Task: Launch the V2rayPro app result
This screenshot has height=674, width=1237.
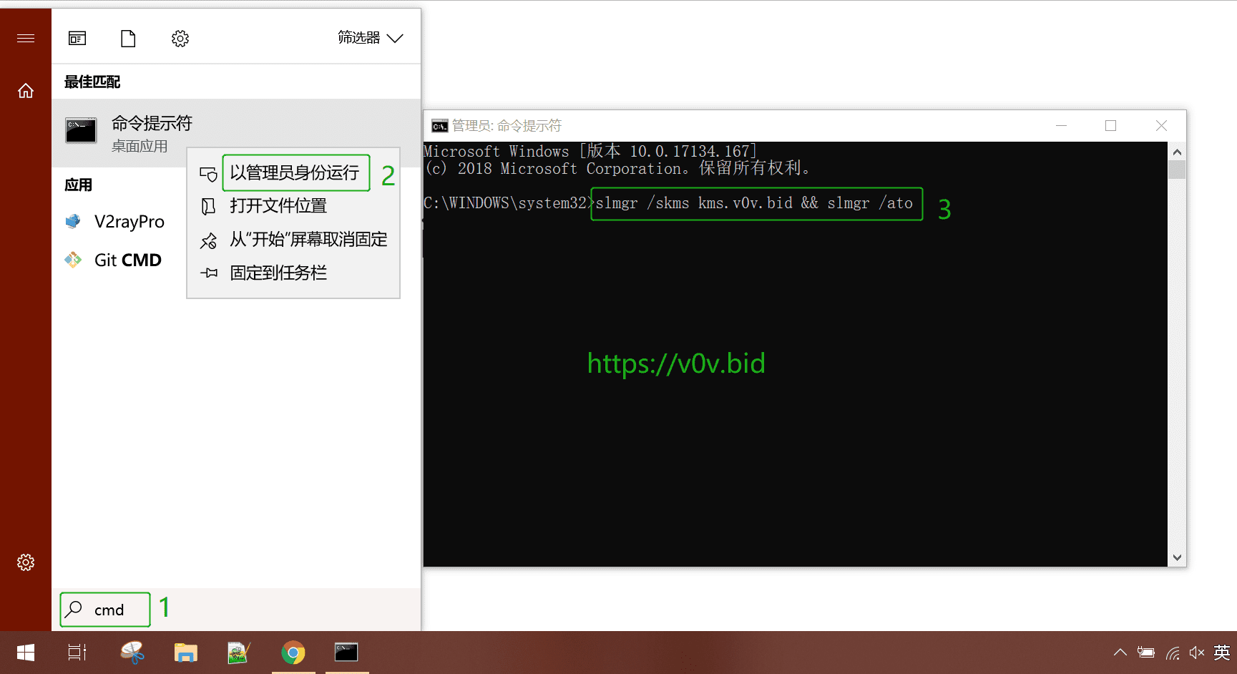Action: tap(129, 222)
